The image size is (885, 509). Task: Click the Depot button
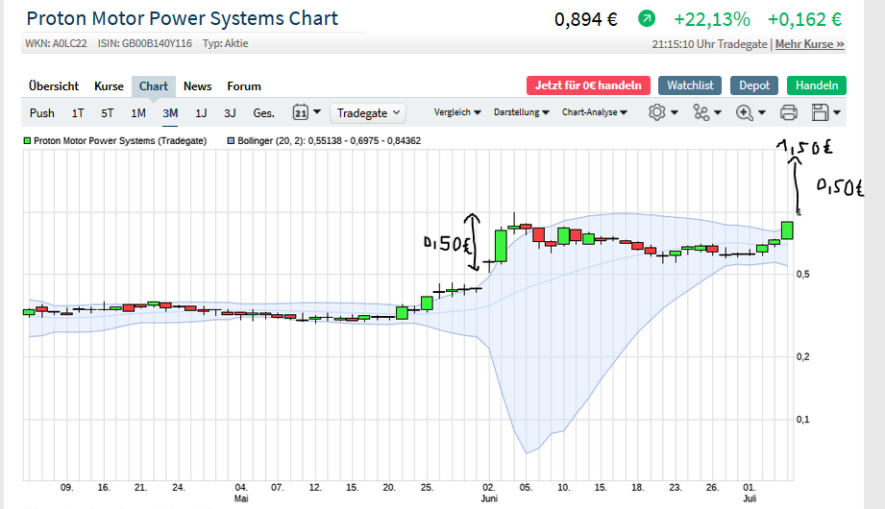pyautogui.click(x=754, y=85)
